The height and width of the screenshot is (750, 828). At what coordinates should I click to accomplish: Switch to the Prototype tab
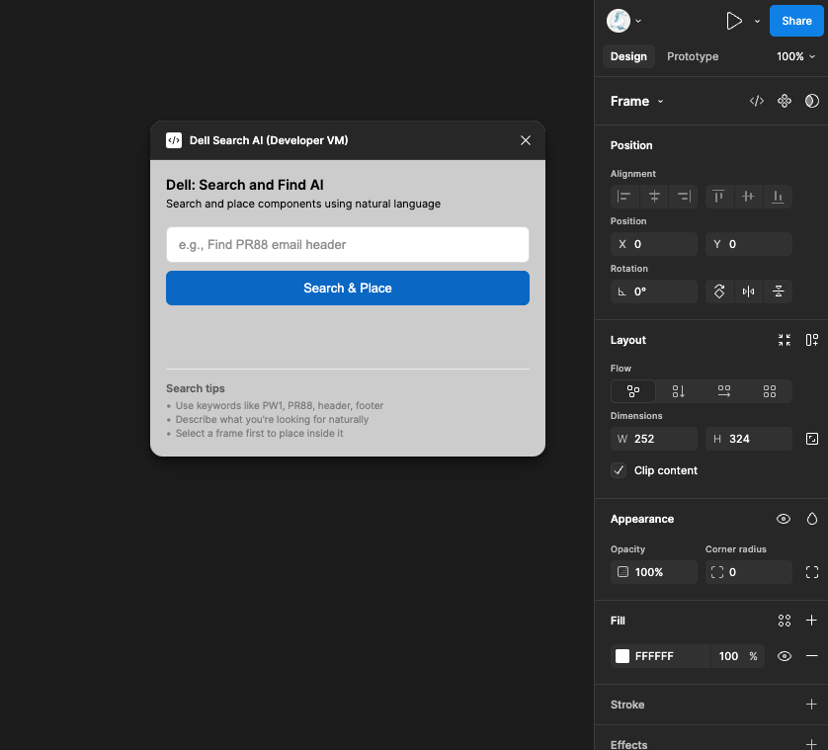(x=693, y=56)
